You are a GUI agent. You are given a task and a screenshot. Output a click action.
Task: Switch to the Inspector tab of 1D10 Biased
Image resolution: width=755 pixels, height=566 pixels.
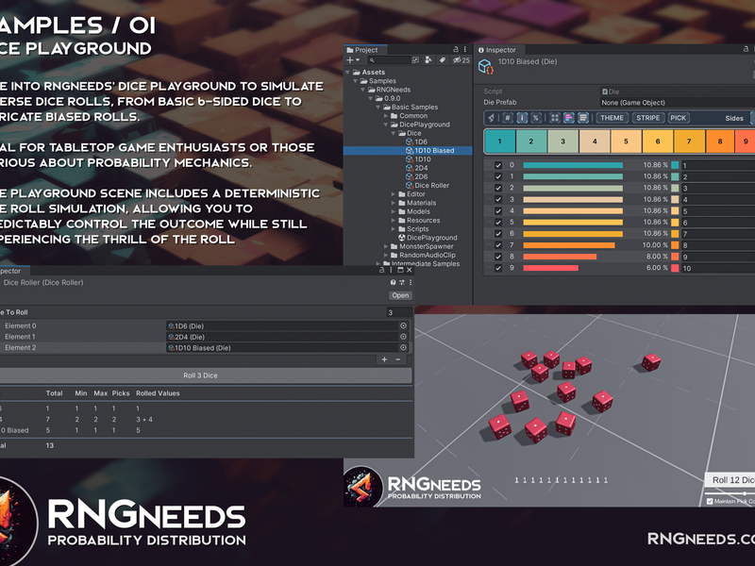tap(497, 50)
